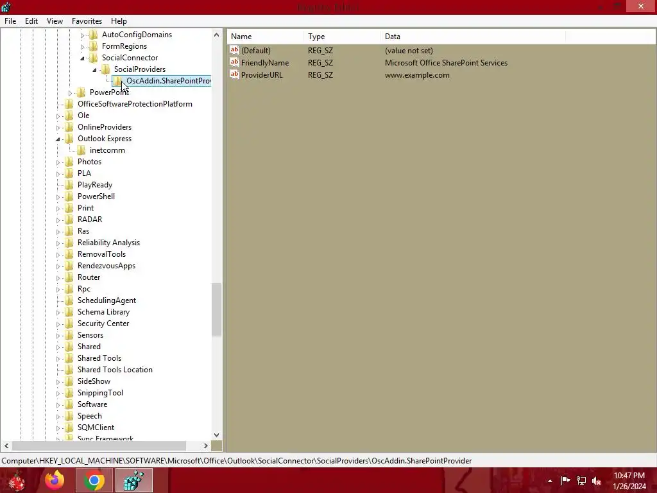Collapse the Outlook Express key

coord(58,139)
